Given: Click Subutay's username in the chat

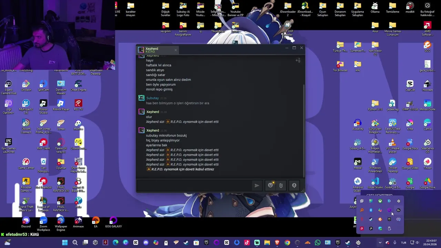Looking at the screenshot, I should 152,98.
